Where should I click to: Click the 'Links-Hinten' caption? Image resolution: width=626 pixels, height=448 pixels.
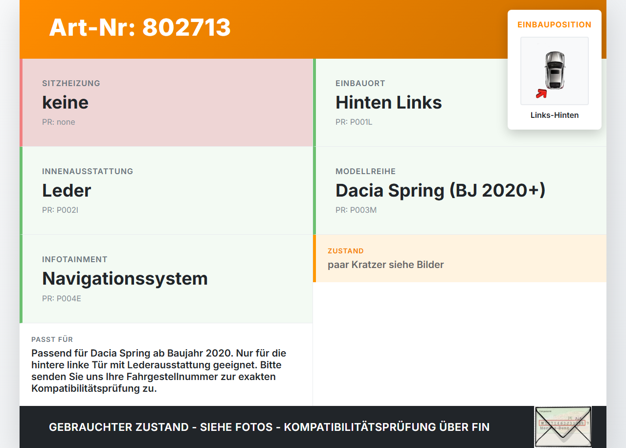click(x=555, y=115)
